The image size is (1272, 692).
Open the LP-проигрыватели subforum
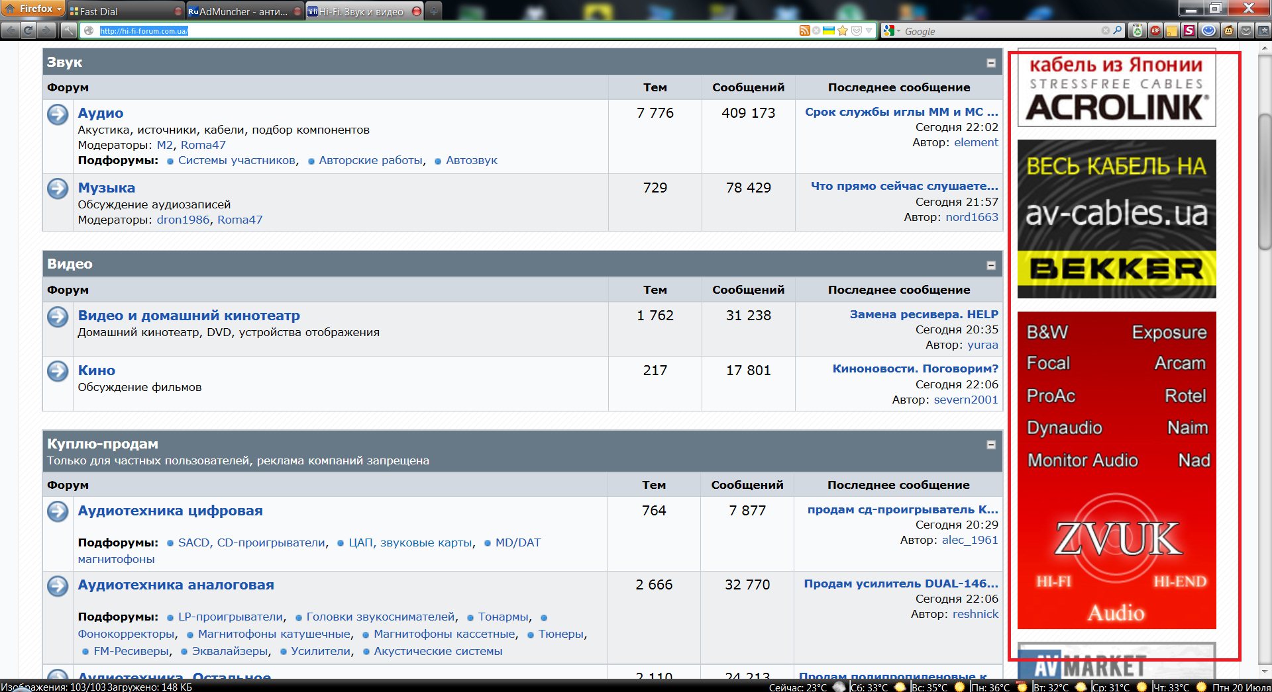230,617
